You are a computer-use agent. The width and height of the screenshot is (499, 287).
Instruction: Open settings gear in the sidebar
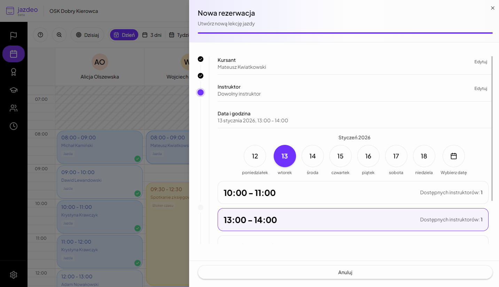[14, 275]
